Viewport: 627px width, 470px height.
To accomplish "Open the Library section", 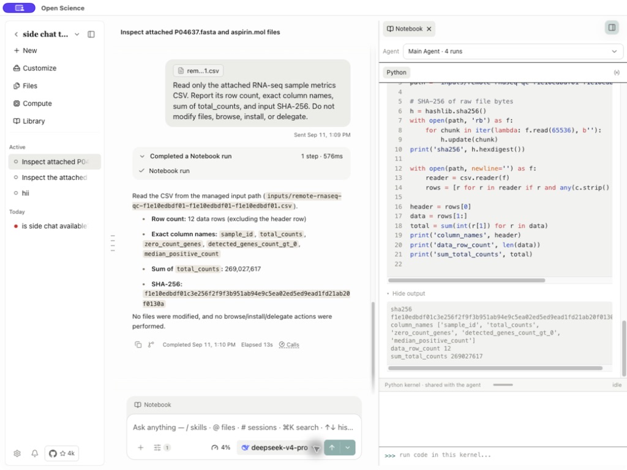I will pyautogui.click(x=29, y=121).
